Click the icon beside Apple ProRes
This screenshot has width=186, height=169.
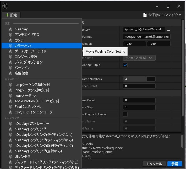[x=10, y=101]
